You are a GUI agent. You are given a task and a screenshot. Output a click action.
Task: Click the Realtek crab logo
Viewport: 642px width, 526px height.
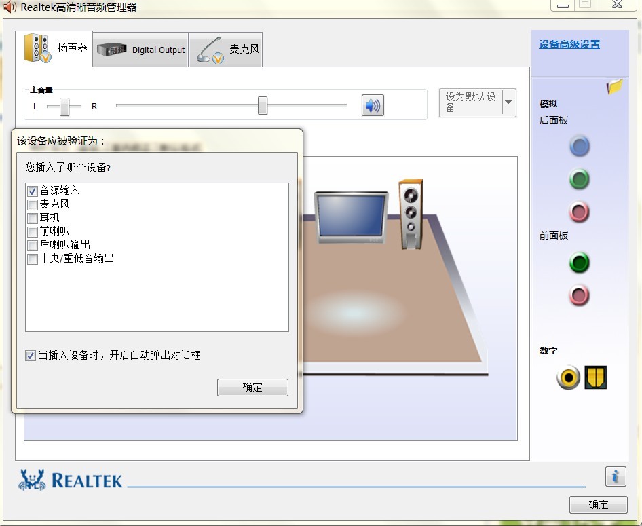click(x=31, y=480)
